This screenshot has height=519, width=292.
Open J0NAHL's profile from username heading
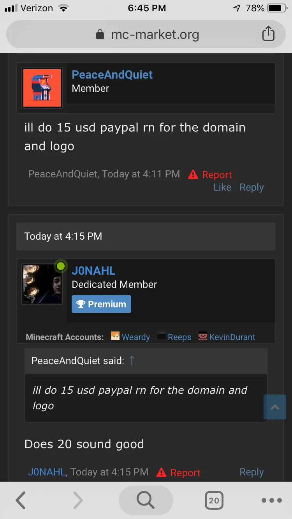tap(93, 271)
